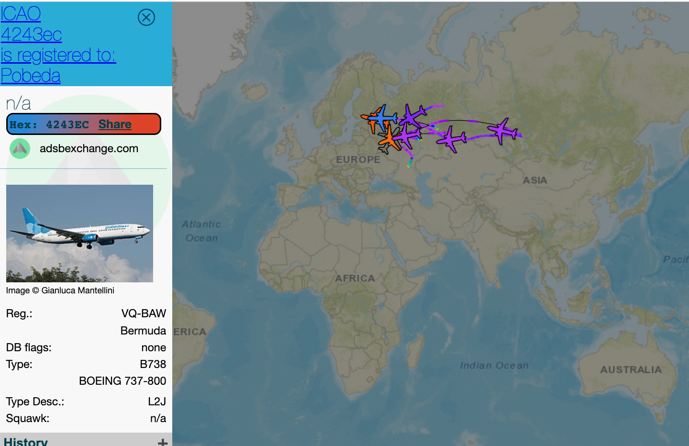This screenshot has width=689, height=446.
Task: Click the 'EUROPE' label on the map
Action: [358, 159]
